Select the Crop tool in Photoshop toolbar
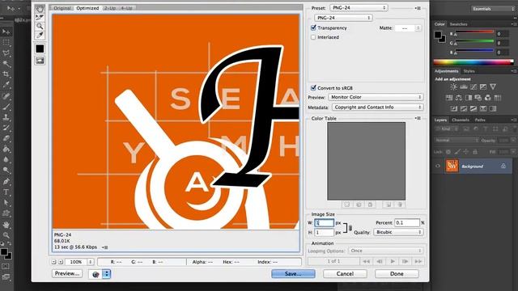Viewport: 518px width, 291px height. tap(6, 74)
